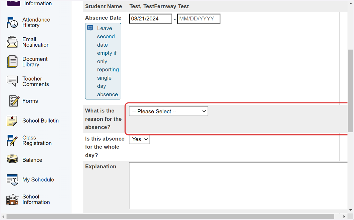Open the absence reason Please Select dropdown
This screenshot has height=220, width=354.
click(x=168, y=111)
